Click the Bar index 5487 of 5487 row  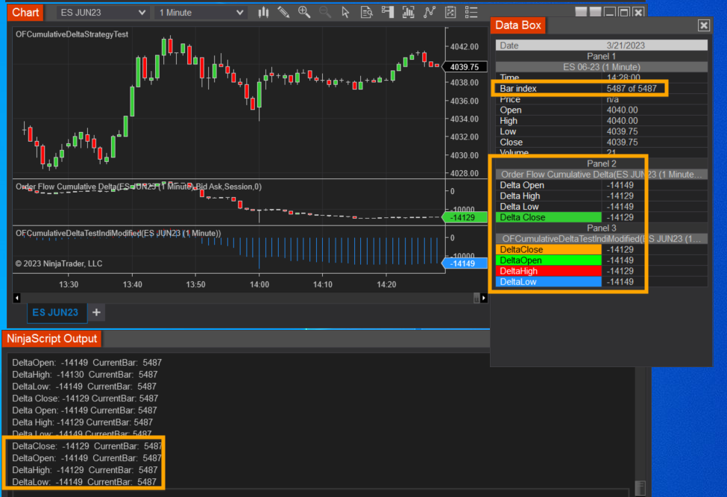pyautogui.click(x=602, y=88)
